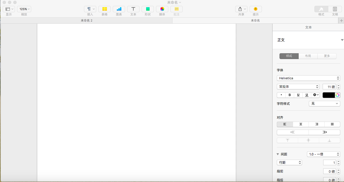The width and height of the screenshot is (344, 182).
Task: Align text to the right
Action: click(317, 124)
